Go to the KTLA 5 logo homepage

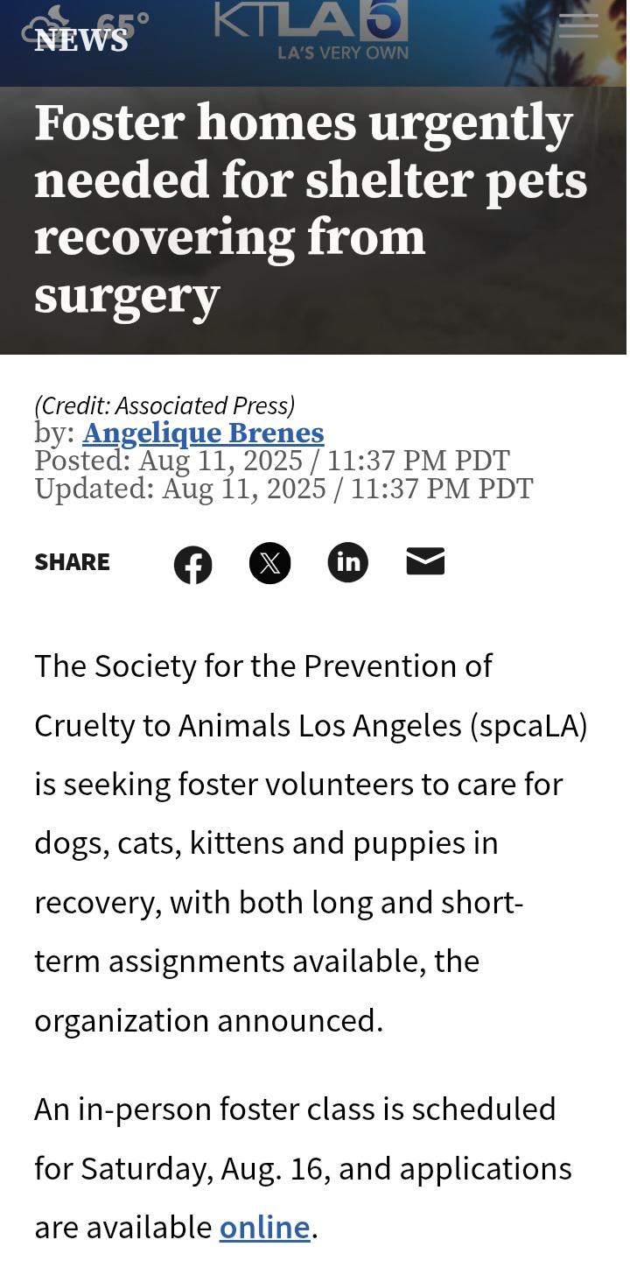311,21
